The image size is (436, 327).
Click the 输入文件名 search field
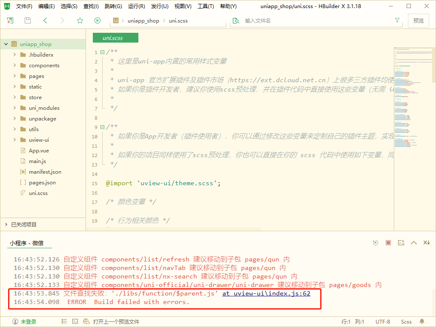[x=315, y=20]
